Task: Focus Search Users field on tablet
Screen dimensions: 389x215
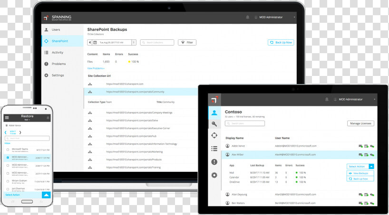Action: (245, 123)
